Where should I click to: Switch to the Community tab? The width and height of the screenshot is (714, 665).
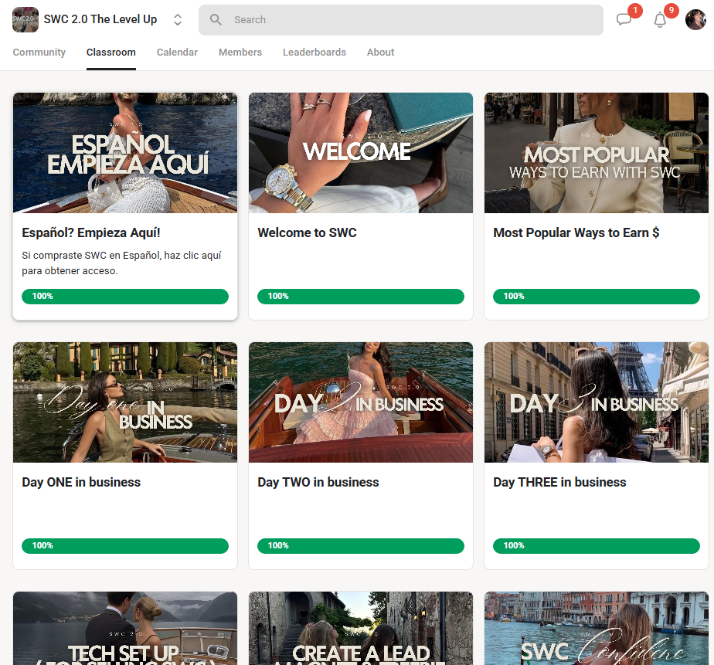click(x=39, y=53)
